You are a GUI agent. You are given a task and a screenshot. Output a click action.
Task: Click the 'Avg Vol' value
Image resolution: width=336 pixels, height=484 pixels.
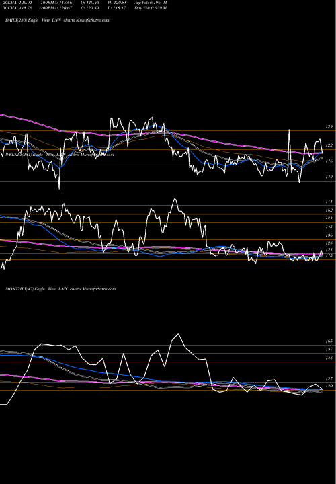158,3
